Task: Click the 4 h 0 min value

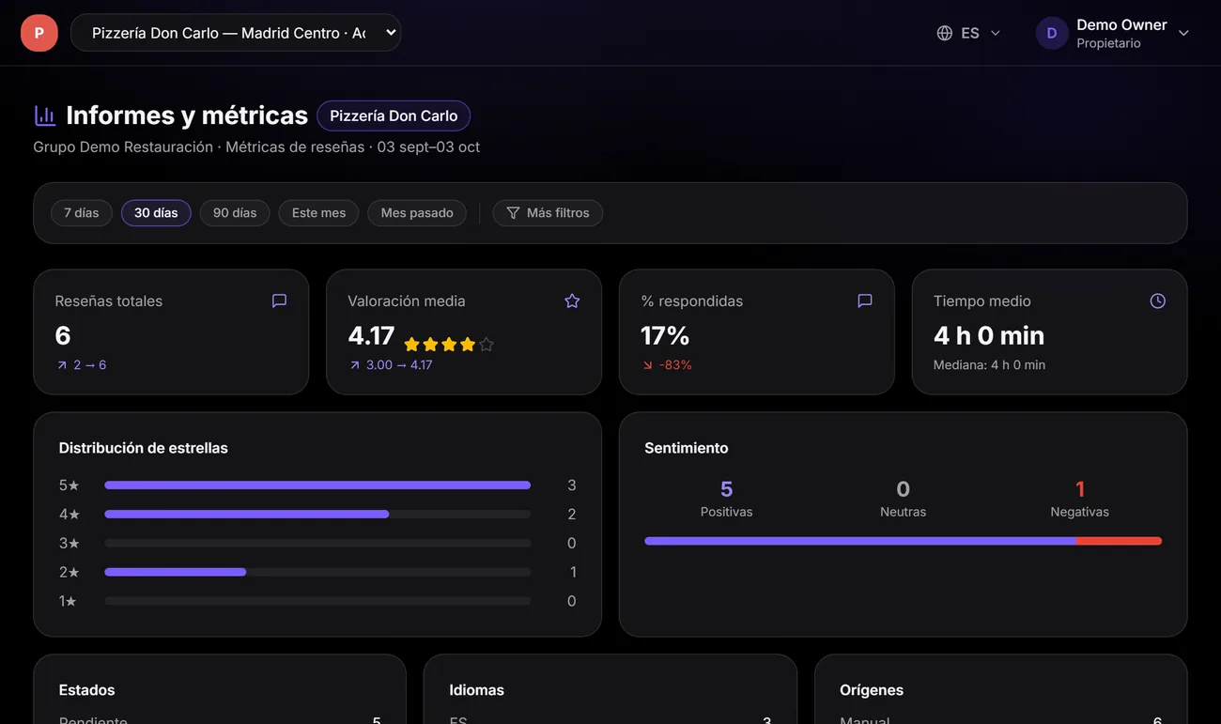Action: click(989, 335)
